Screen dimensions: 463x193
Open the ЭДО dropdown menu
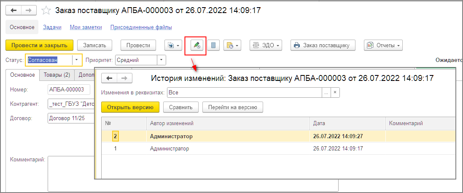click(x=266, y=46)
